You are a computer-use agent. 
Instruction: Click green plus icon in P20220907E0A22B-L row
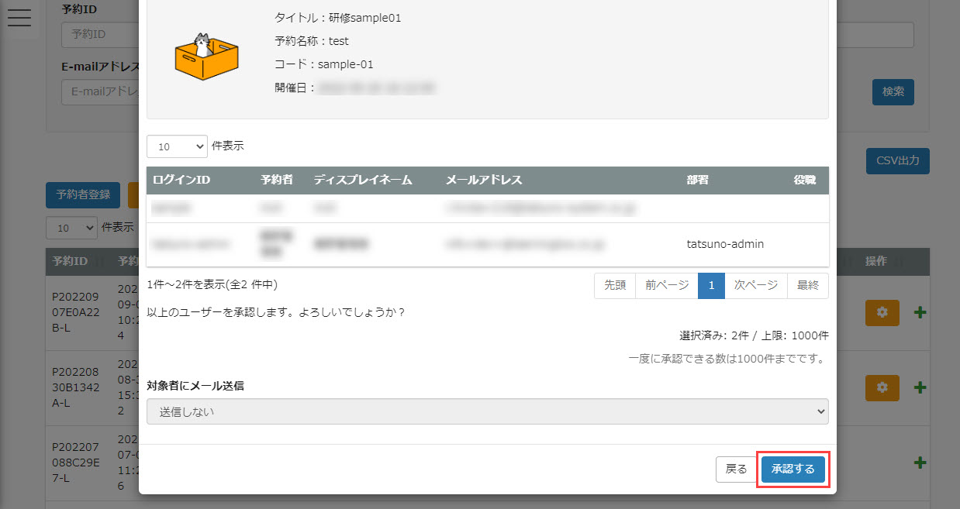click(x=920, y=312)
